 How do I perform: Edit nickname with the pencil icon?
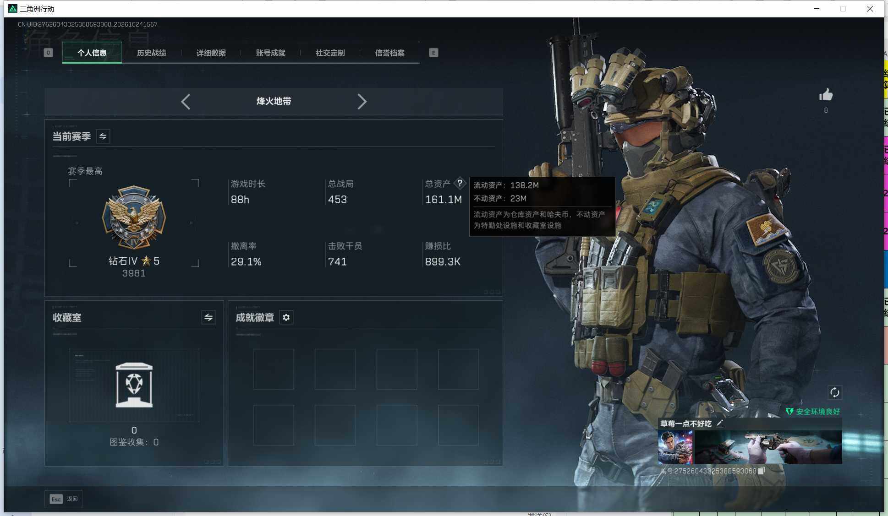(x=720, y=424)
